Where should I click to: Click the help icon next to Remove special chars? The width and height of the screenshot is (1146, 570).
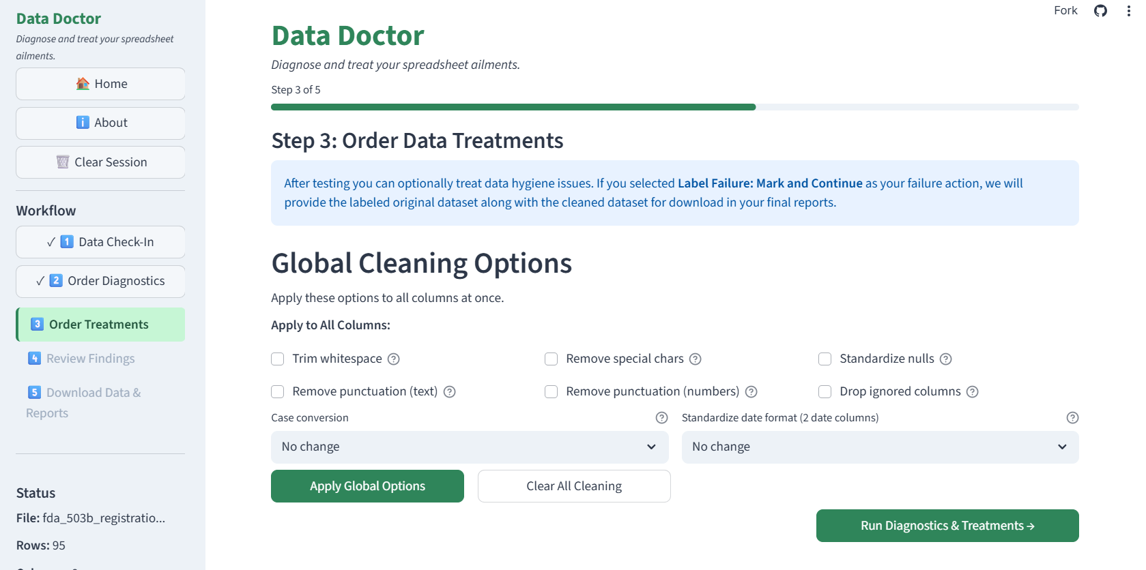tap(696, 359)
